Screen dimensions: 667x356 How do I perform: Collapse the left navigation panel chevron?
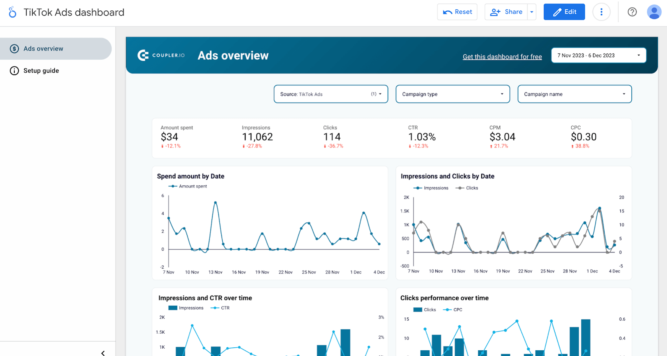(103, 353)
